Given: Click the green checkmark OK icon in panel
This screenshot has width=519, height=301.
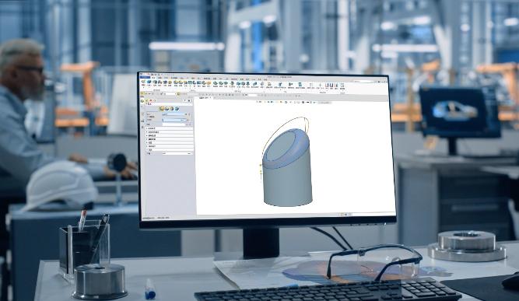Looking at the screenshot, I should [x=146, y=100].
